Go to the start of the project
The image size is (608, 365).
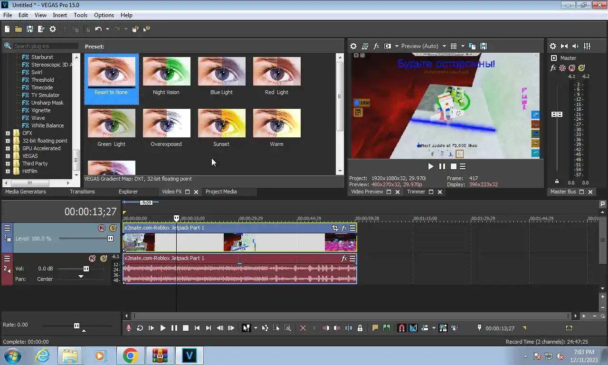[197, 328]
